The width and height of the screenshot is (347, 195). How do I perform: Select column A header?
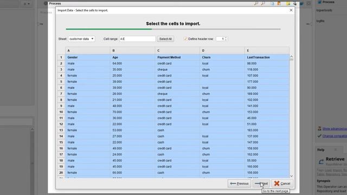(x=88, y=50)
